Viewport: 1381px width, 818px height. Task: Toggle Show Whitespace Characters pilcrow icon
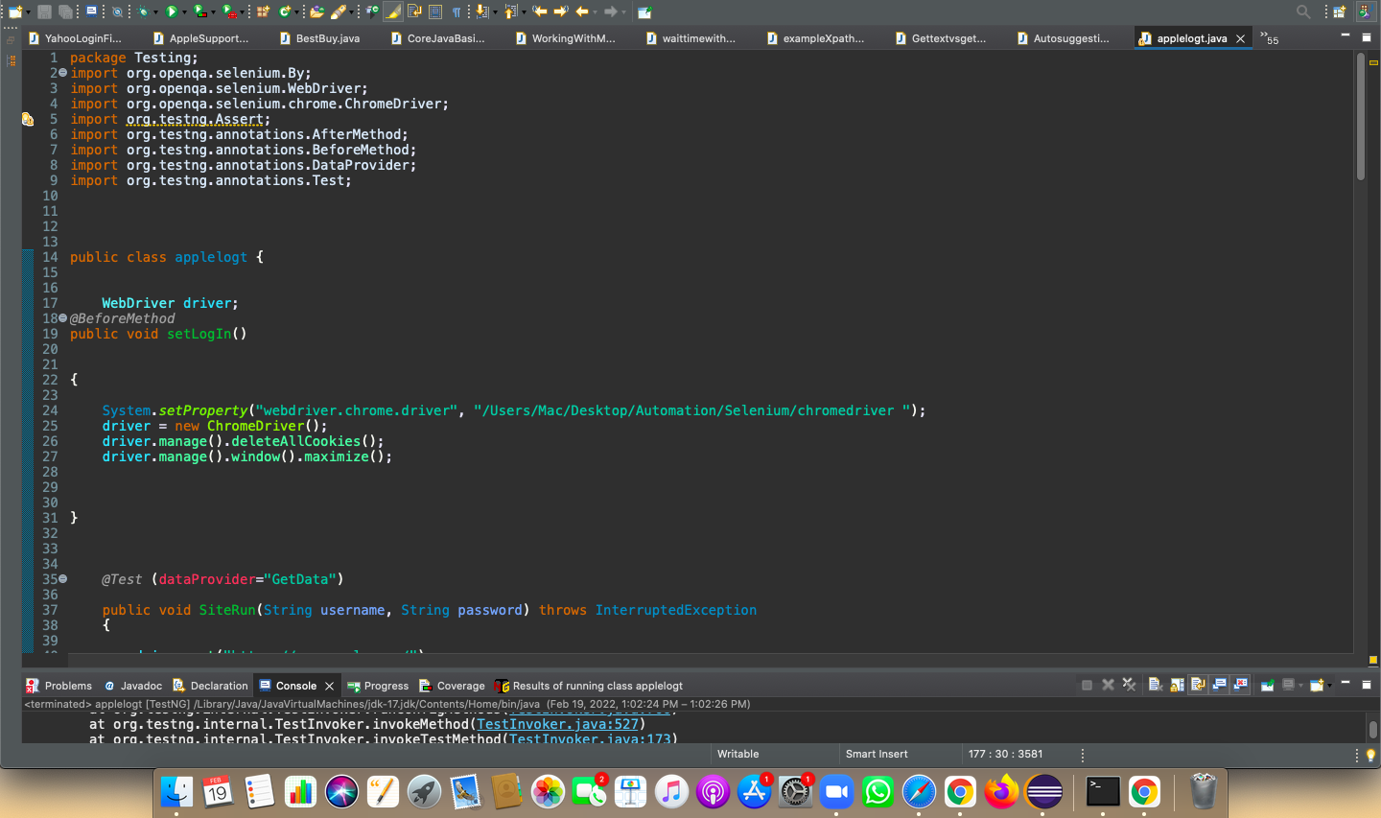tap(456, 12)
